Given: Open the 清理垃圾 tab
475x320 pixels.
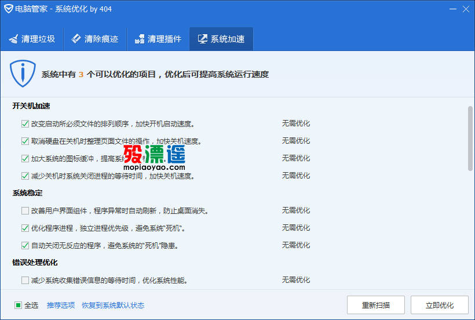Looking at the screenshot, I should click(x=32, y=39).
